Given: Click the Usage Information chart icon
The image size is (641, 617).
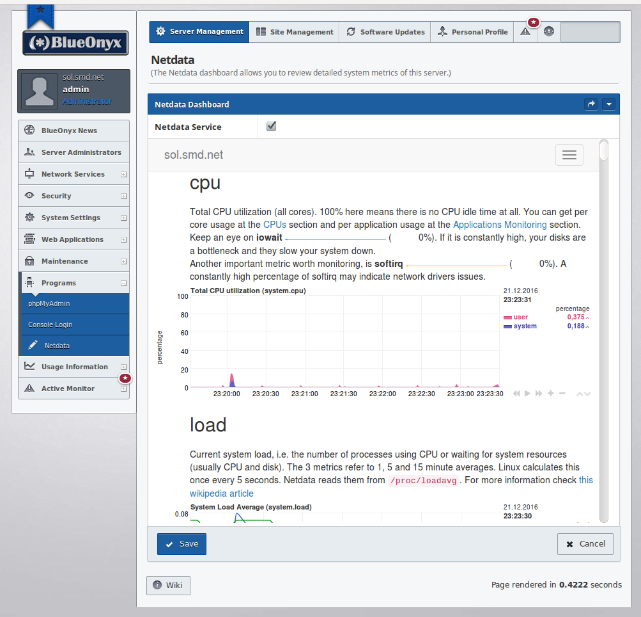Looking at the screenshot, I should point(29,366).
